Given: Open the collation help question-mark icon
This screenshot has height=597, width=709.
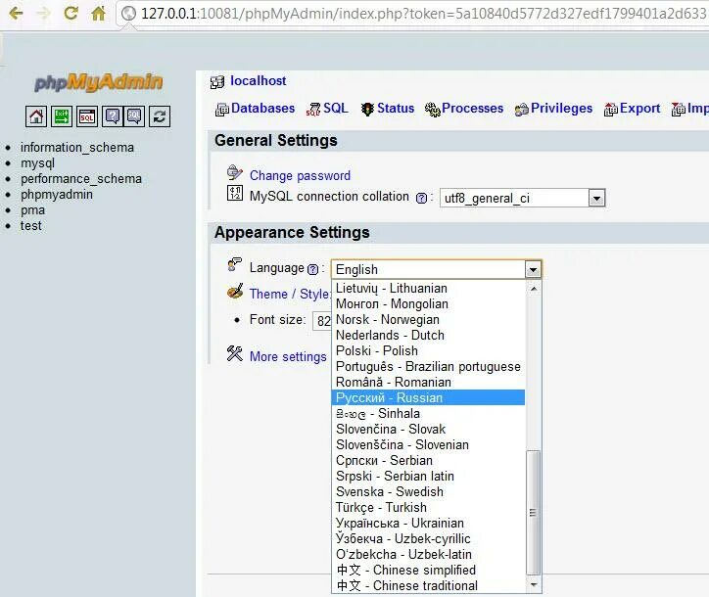Looking at the screenshot, I should (x=421, y=198).
